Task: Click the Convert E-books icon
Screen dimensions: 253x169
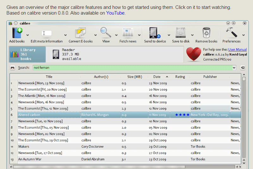Action: point(80,33)
